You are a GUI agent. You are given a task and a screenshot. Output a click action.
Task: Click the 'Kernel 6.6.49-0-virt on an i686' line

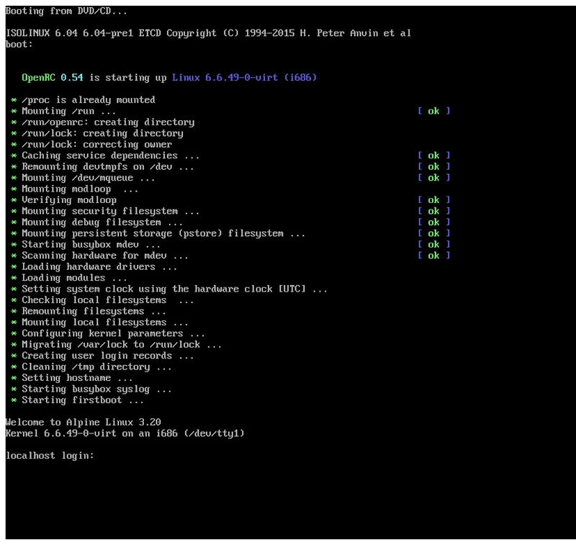pyautogui.click(x=125, y=433)
